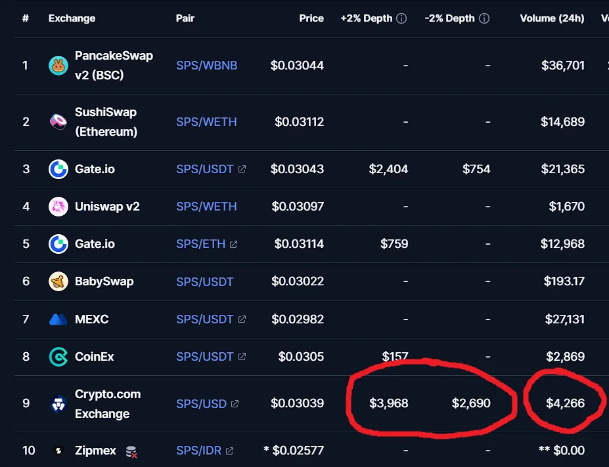
Task: Open the SPS/ETH pair on Gate.io
Action: click(201, 243)
